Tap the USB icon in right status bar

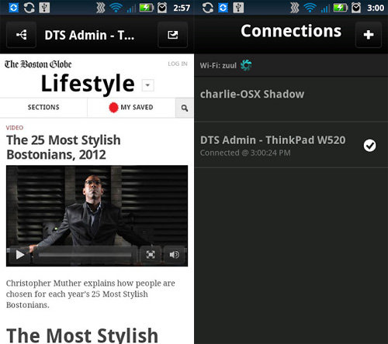click(238, 8)
